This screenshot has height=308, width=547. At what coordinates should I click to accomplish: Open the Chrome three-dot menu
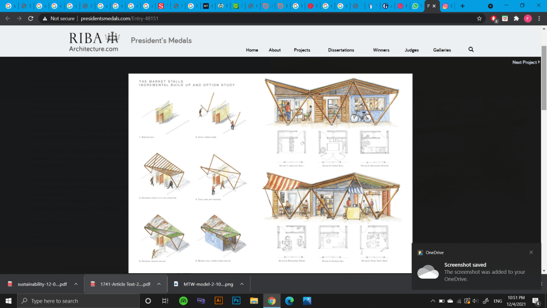coord(538,18)
